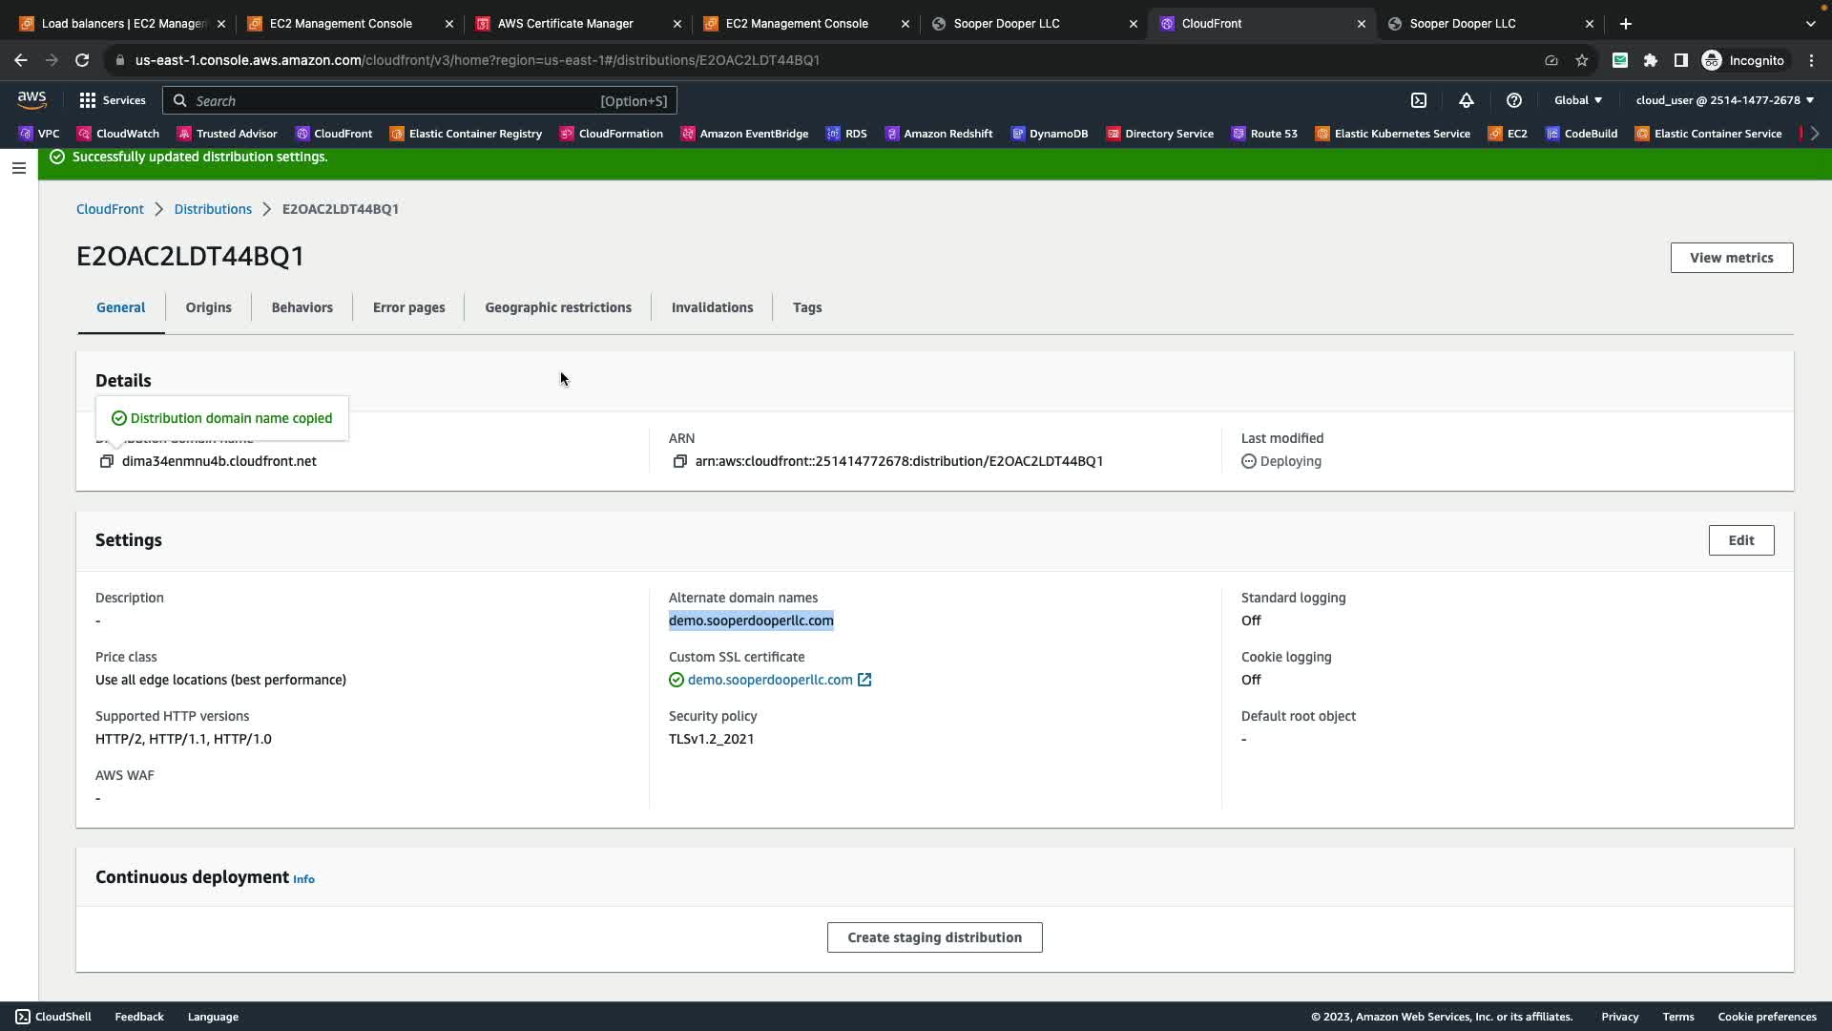Go to Distributions breadcrumb link
Image resolution: width=1832 pixels, height=1031 pixels.
tap(213, 209)
